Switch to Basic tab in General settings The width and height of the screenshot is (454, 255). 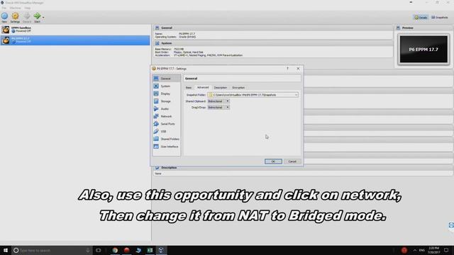pos(189,88)
